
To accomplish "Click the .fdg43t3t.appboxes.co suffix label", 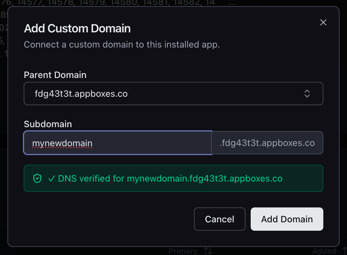I will [267, 143].
